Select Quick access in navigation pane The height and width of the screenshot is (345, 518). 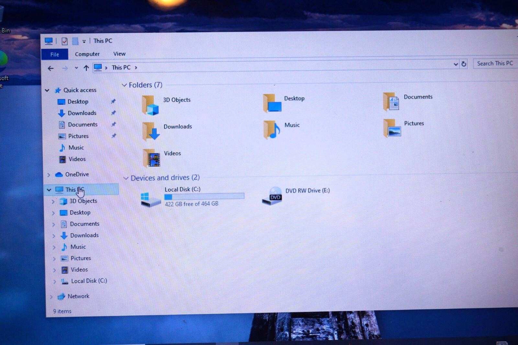pyautogui.click(x=80, y=90)
